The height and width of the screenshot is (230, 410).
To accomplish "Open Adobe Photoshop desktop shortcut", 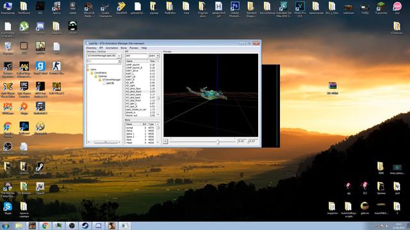I will (235, 9).
